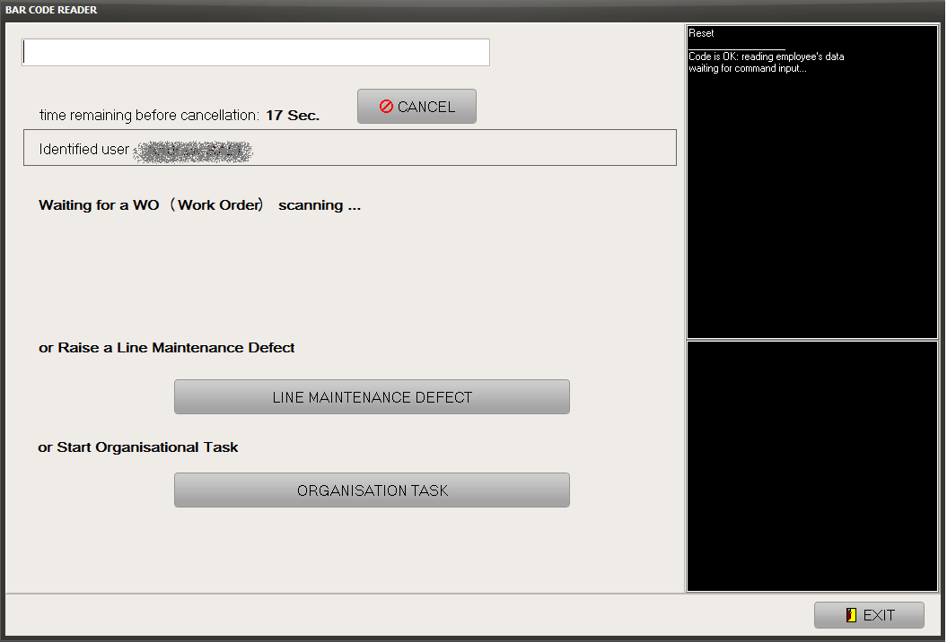Click the lower black log panel
The height and width of the screenshot is (642, 947).
pyautogui.click(x=812, y=466)
